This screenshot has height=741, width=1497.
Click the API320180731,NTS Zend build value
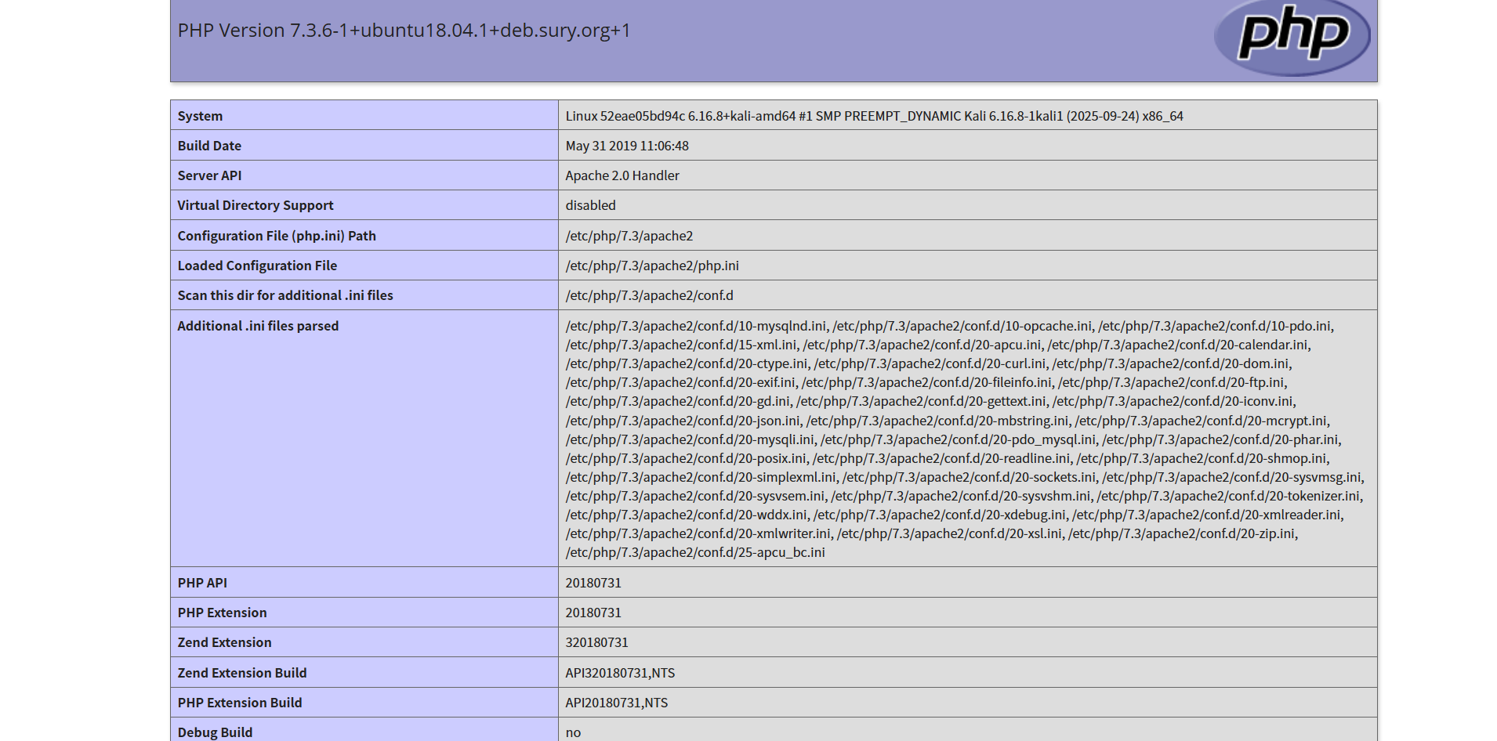(x=620, y=673)
